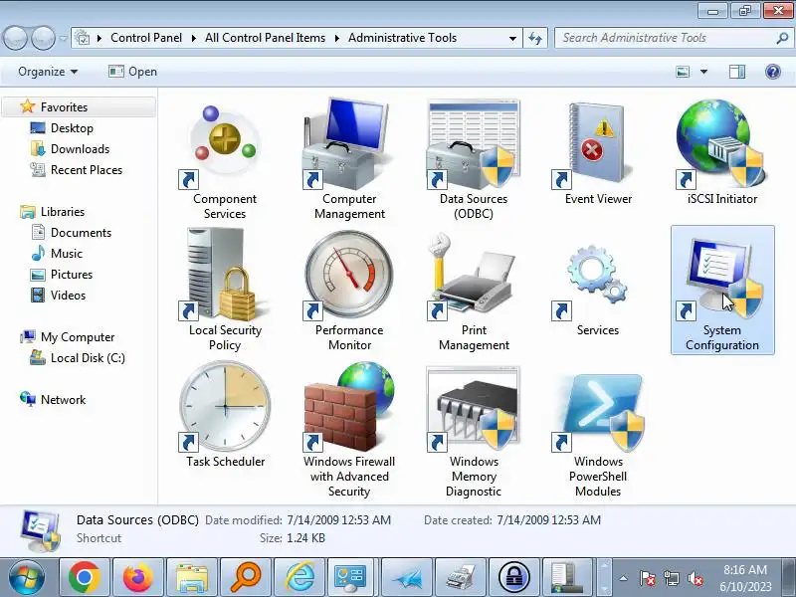
Task: Click Administrative Tools in the breadcrumb
Action: point(402,38)
